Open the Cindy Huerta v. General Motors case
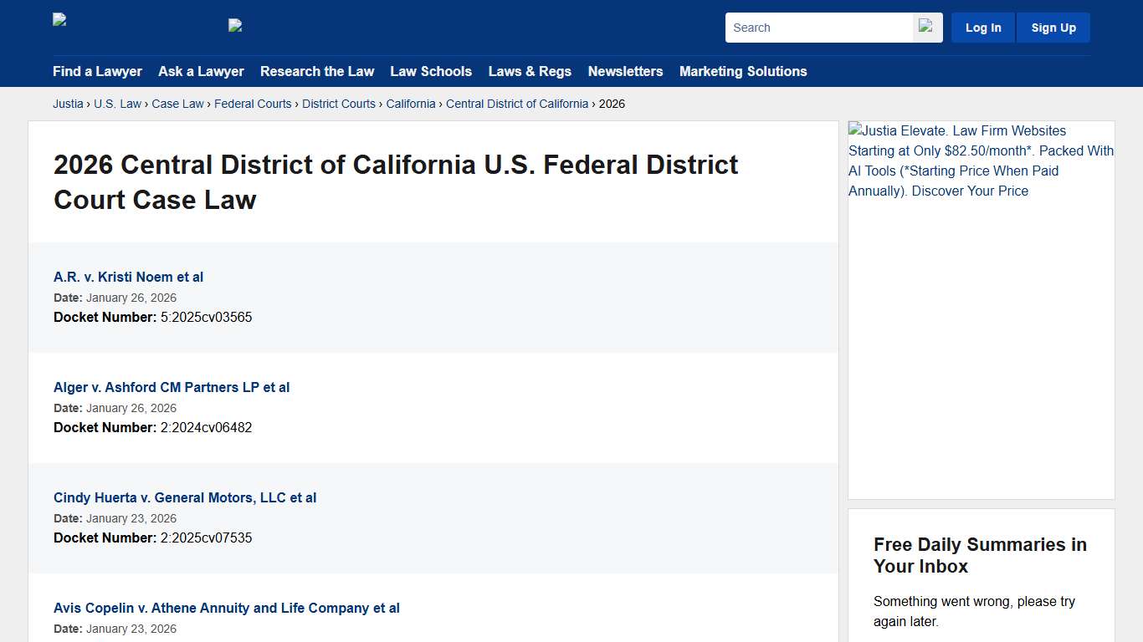The width and height of the screenshot is (1143, 642). pyautogui.click(x=185, y=497)
